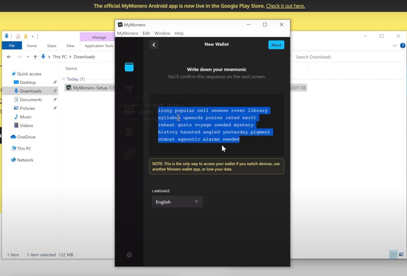
Task: Follow the 'Check it out here' link
Action: pyautogui.click(x=285, y=6)
